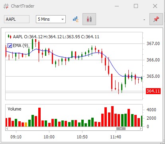Toggle the candlestick chart style button
Image resolution: width=165 pixels, height=144 pixels.
tap(89, 19)
